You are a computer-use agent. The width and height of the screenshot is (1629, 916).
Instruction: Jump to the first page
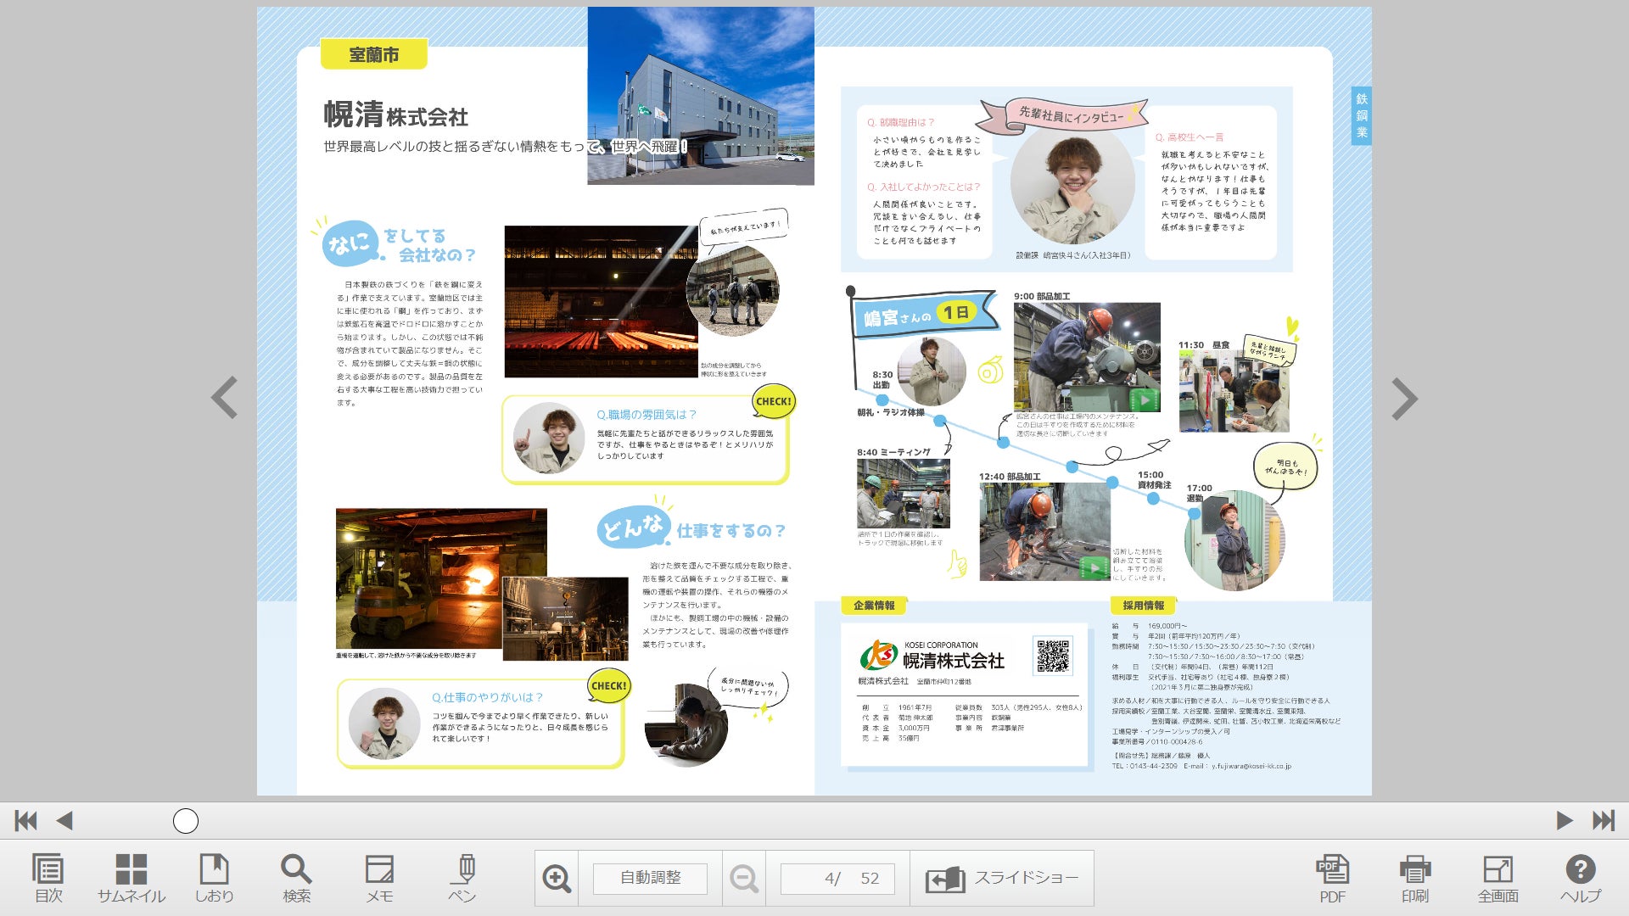coord(25,820)
